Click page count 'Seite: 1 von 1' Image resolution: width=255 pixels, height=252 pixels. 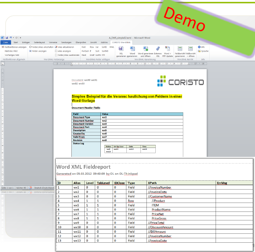(x=7, y=188)
